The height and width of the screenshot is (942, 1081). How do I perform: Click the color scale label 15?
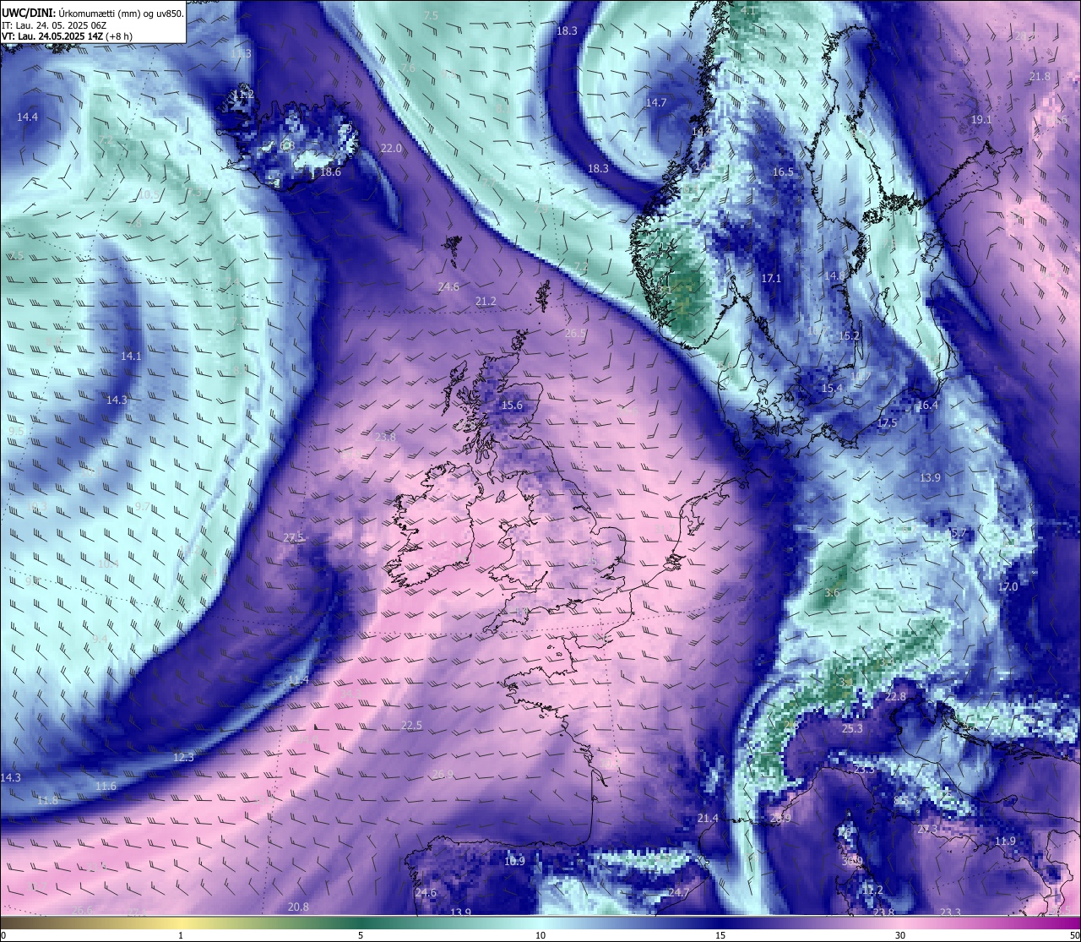coord(720,935)
